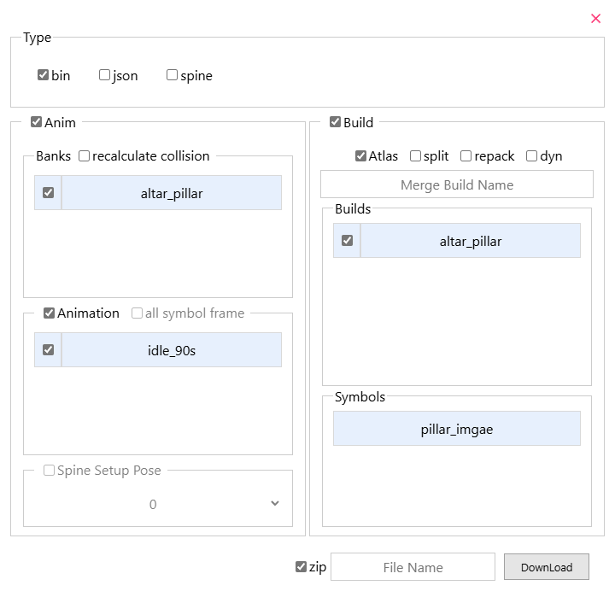This screenshot has height=597, width=615.
Task: Uncheck the Atlas option
Action: pos(360,156)
